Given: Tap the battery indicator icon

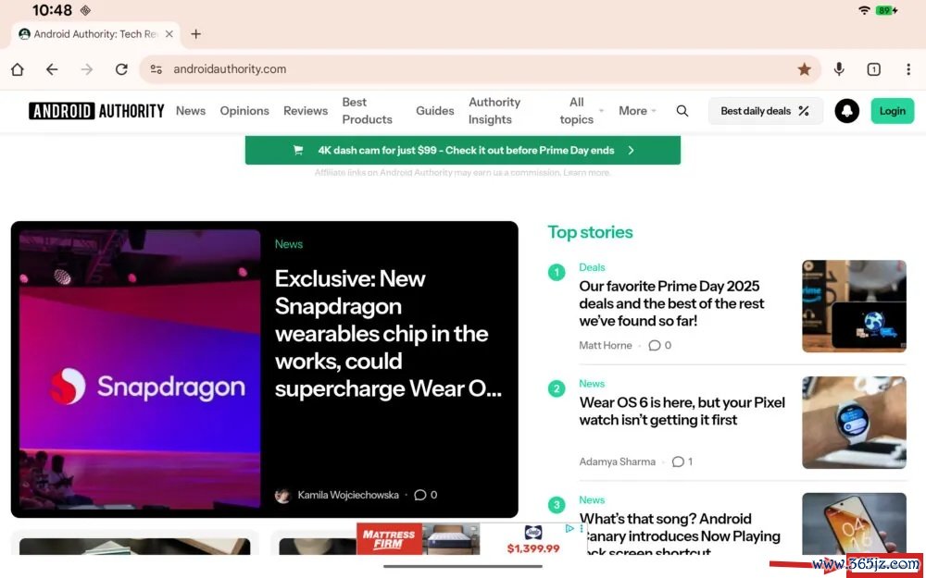Looking at the screenshot, I should tap(887, 10).
